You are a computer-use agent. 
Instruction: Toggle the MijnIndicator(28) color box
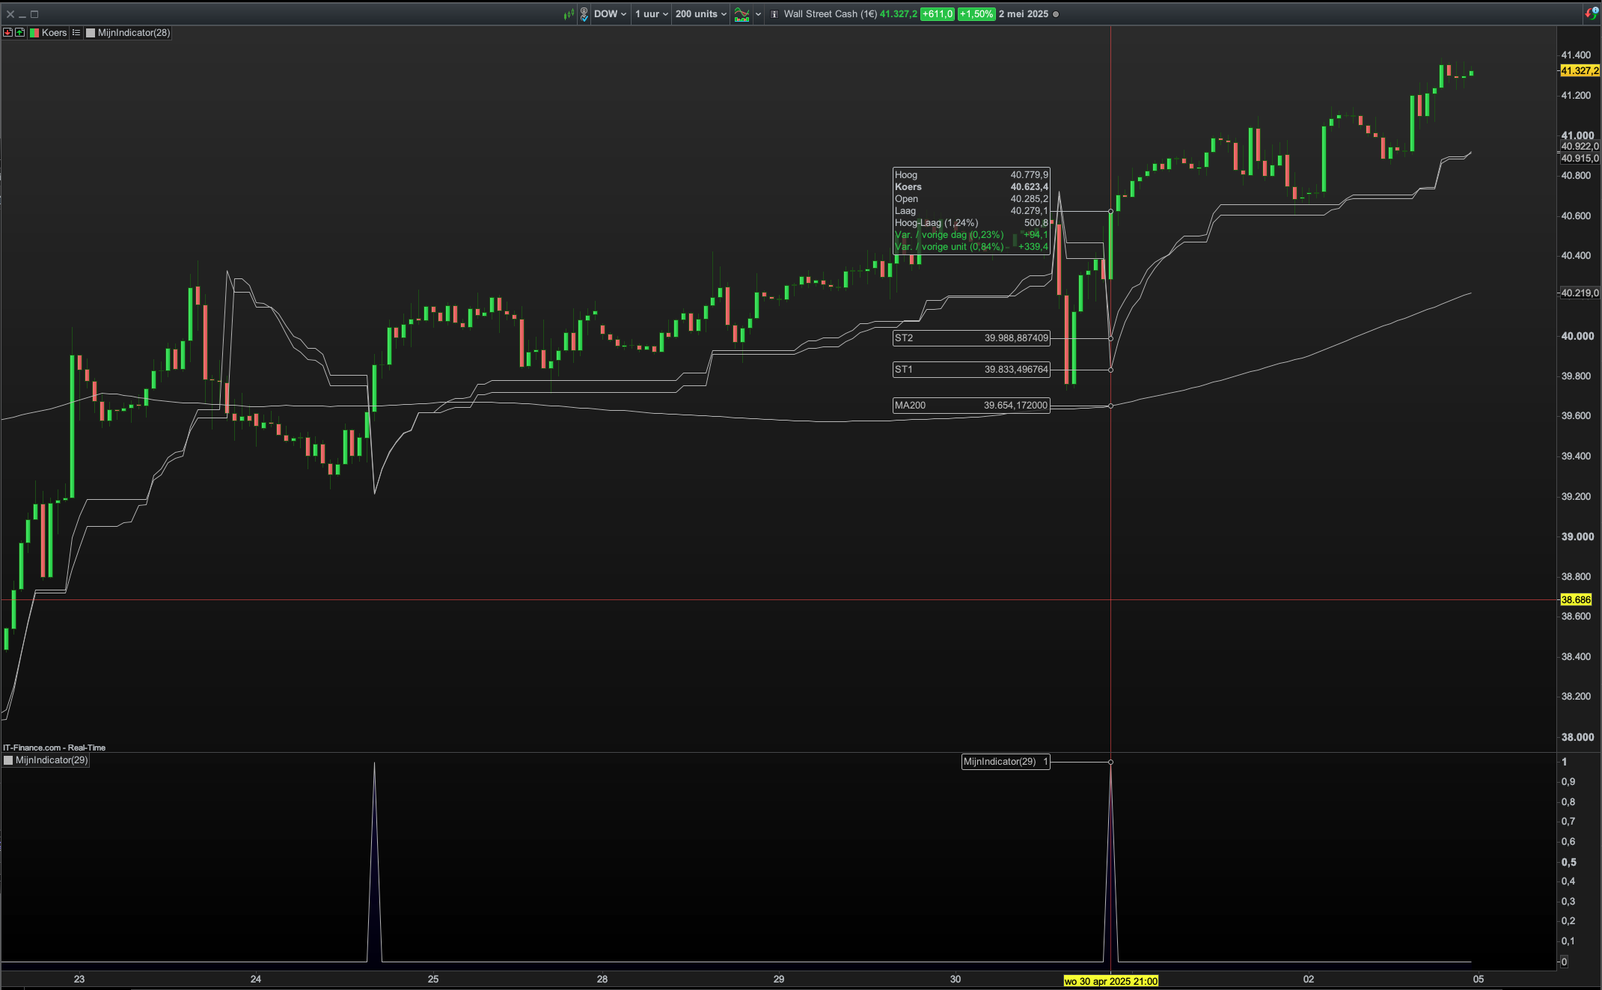click(x=91, y=33)
